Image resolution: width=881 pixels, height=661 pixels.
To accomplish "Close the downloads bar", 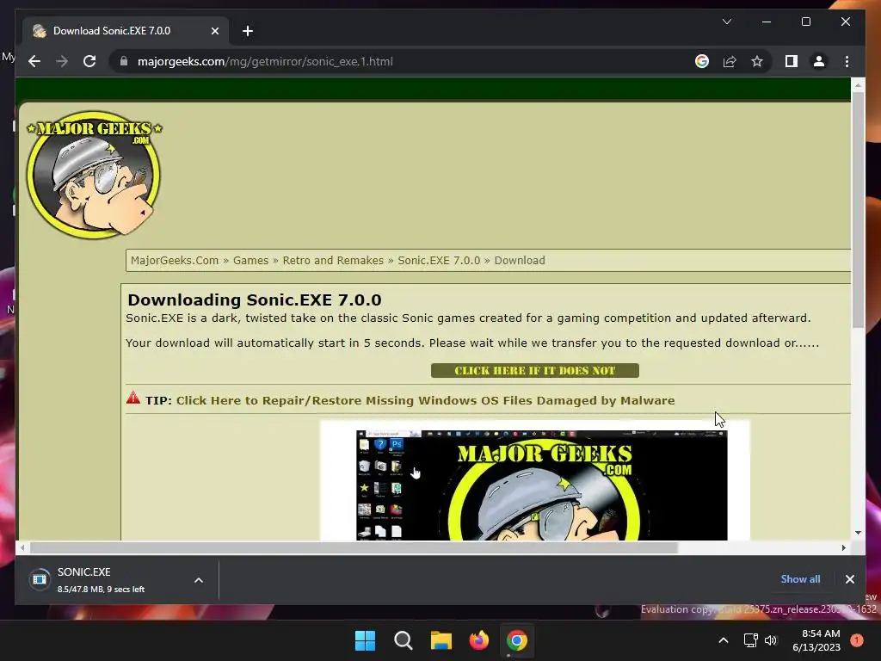I will click(849, 579).
